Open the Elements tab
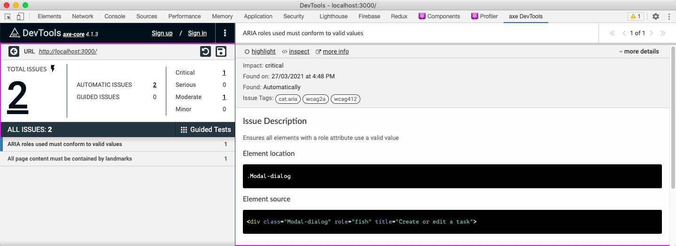The width and height of the screenshot is (676, 246). [49, 16]
